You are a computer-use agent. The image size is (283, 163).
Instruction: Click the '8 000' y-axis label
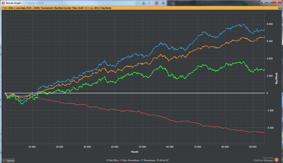(270, 24)
